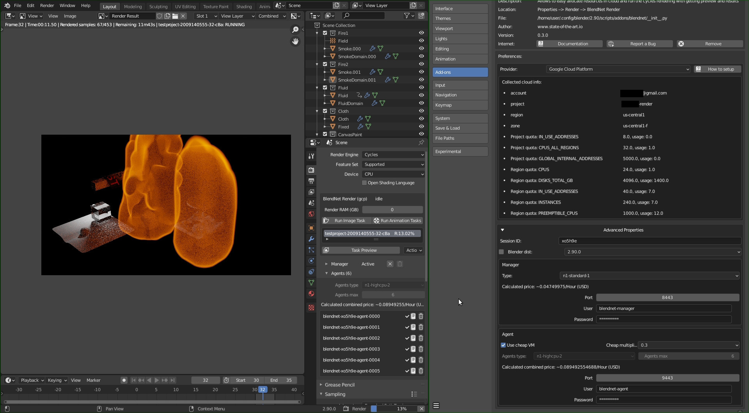
Task: Click the Task Preview button
Action: (361, 250)
